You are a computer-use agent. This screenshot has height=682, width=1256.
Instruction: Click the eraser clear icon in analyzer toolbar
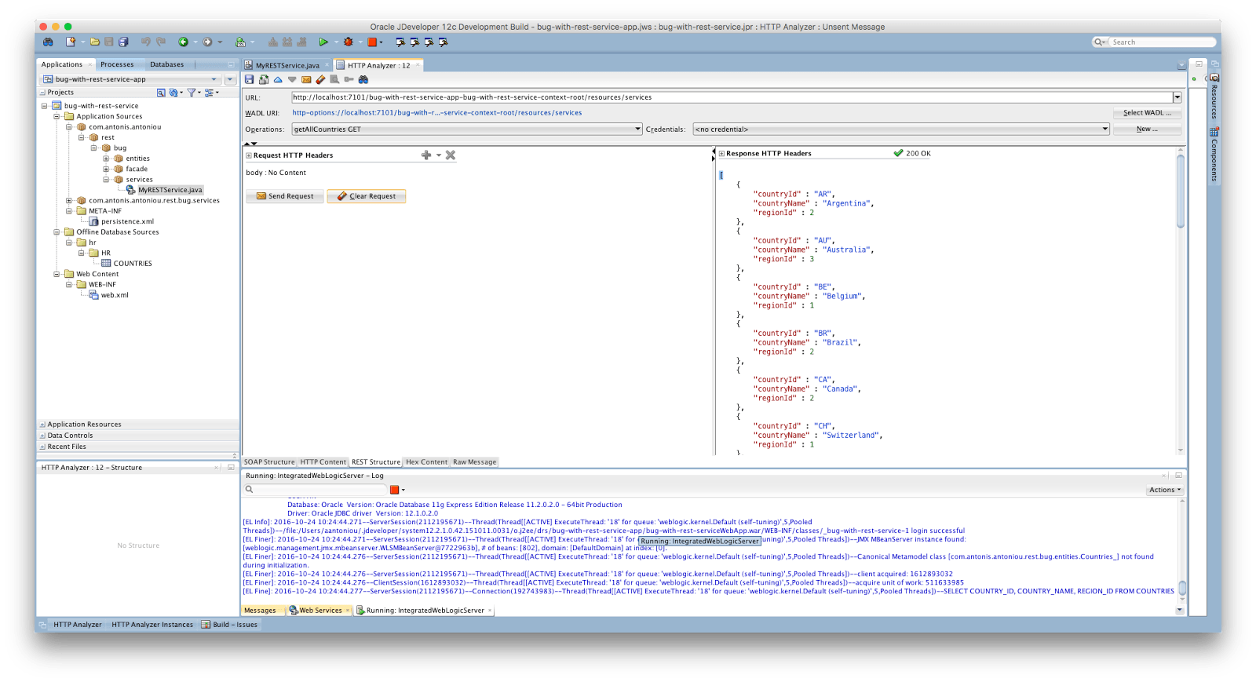[x=320, y=79]
